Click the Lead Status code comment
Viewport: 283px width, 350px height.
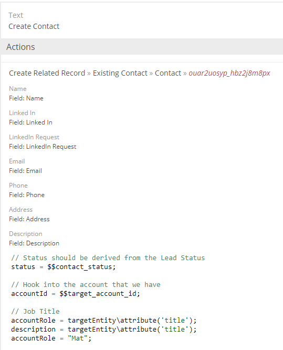pos(108,258)
